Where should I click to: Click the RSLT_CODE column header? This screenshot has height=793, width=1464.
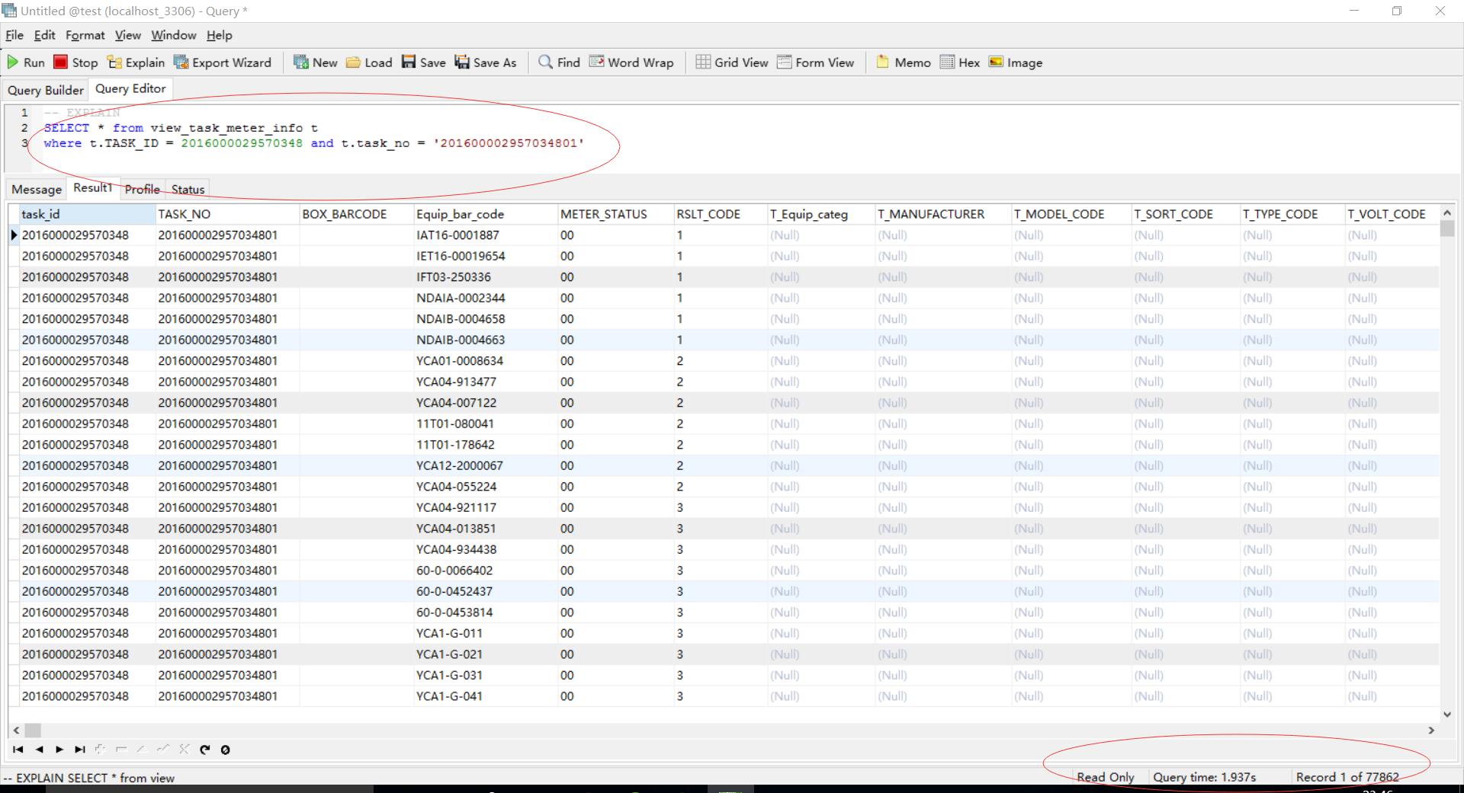[x=720, y=214]
